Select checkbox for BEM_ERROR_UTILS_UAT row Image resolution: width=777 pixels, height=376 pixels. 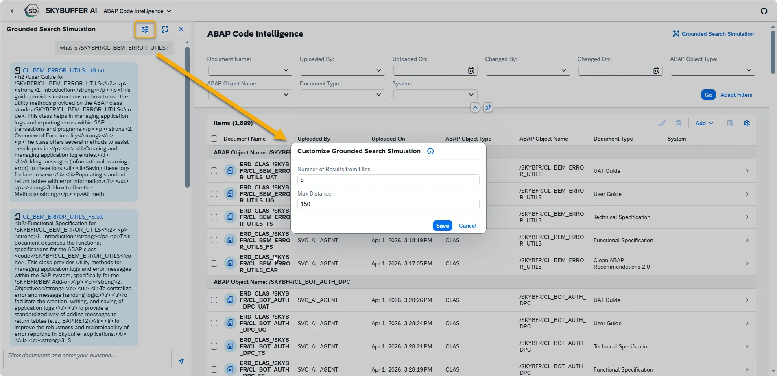coord(214,171)
